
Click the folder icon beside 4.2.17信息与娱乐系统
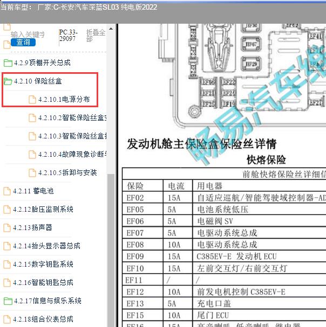[8, 301]
